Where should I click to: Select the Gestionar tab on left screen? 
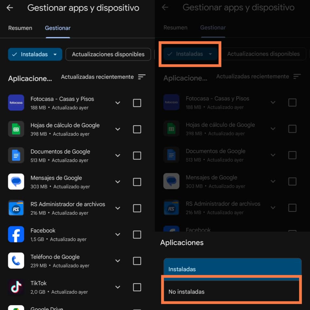click(x=58, y=28)
